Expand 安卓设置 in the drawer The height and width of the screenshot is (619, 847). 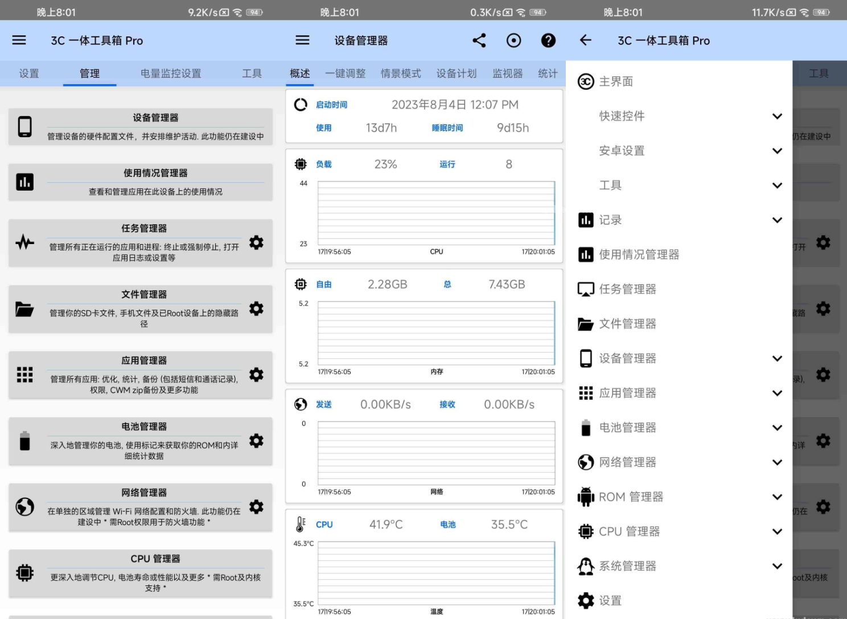(777, 151)
